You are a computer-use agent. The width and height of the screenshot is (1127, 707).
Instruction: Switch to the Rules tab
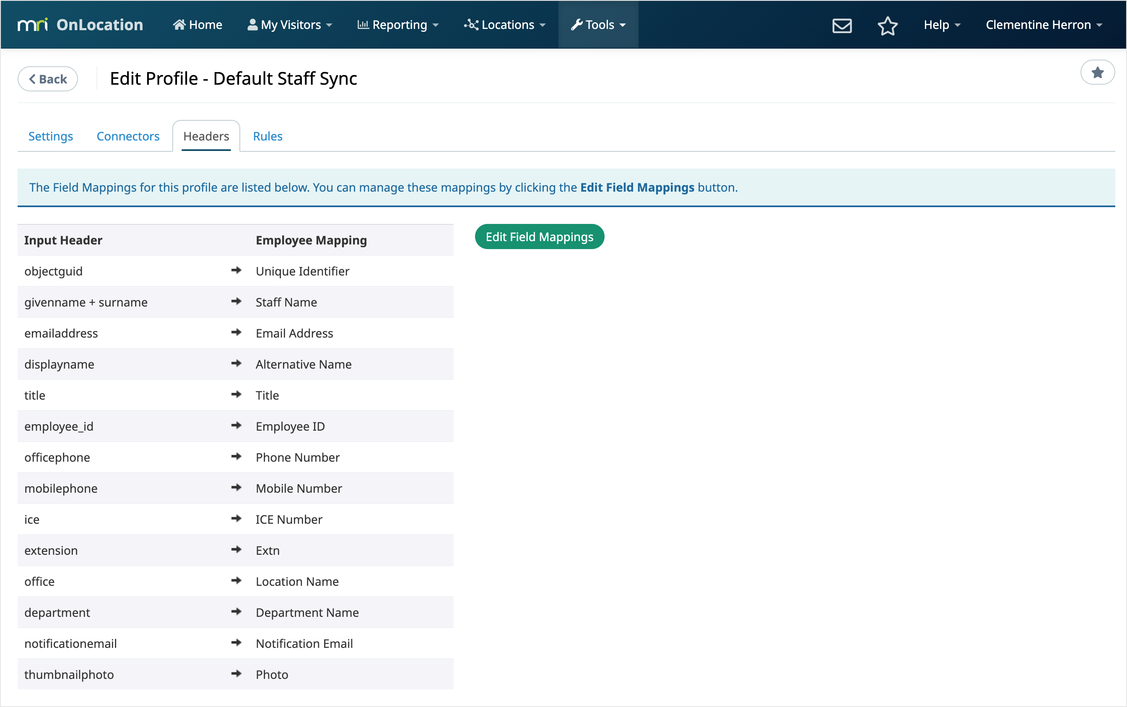[x=267, y=136]
